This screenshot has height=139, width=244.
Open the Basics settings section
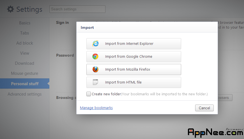[x=25, y=23]
